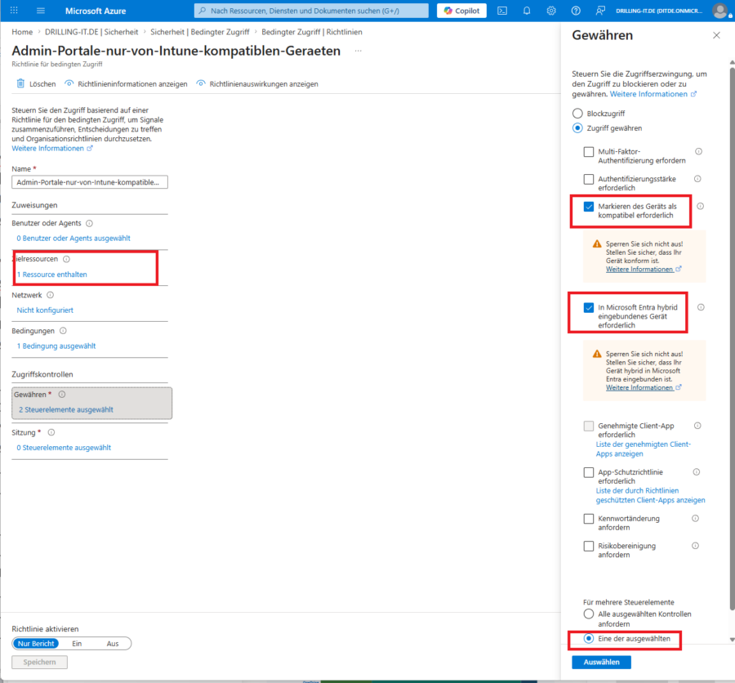The width and height of the screenshot is (735, 683).
Task: Open 2 Steuerelemente ausgewählt under Gewähren
Action: click(x=66, y=409)
